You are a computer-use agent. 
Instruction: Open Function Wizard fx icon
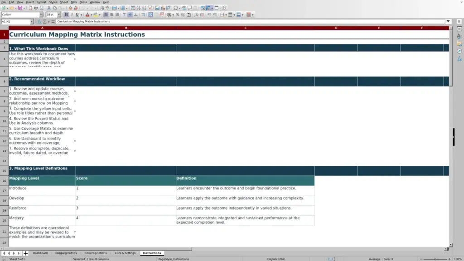click(39, 22)
